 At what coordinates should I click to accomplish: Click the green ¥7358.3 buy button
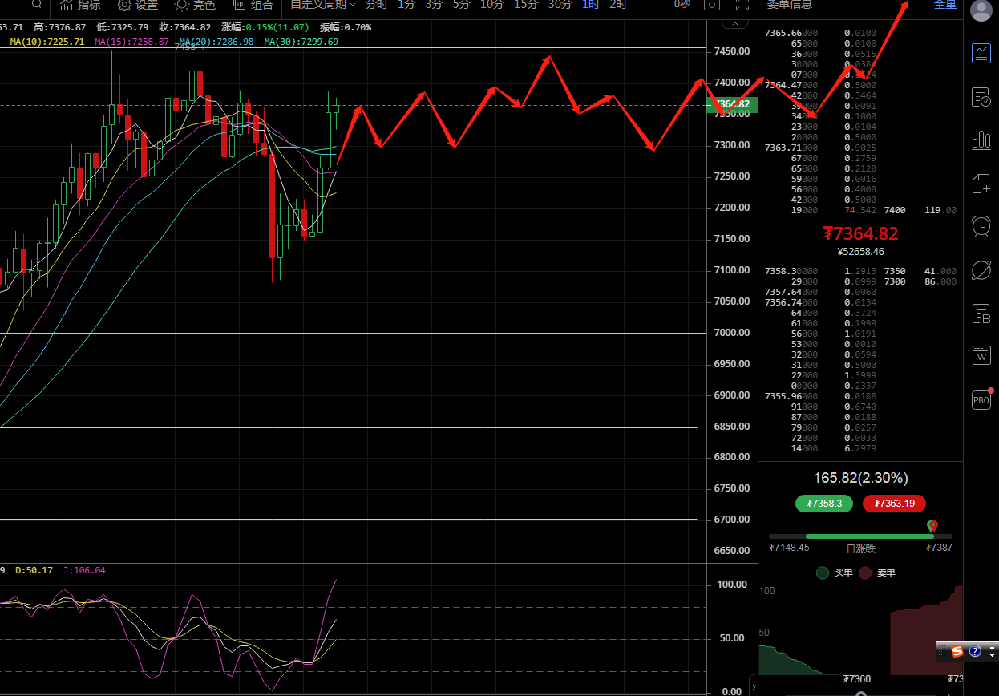click(x=824, y=504)
